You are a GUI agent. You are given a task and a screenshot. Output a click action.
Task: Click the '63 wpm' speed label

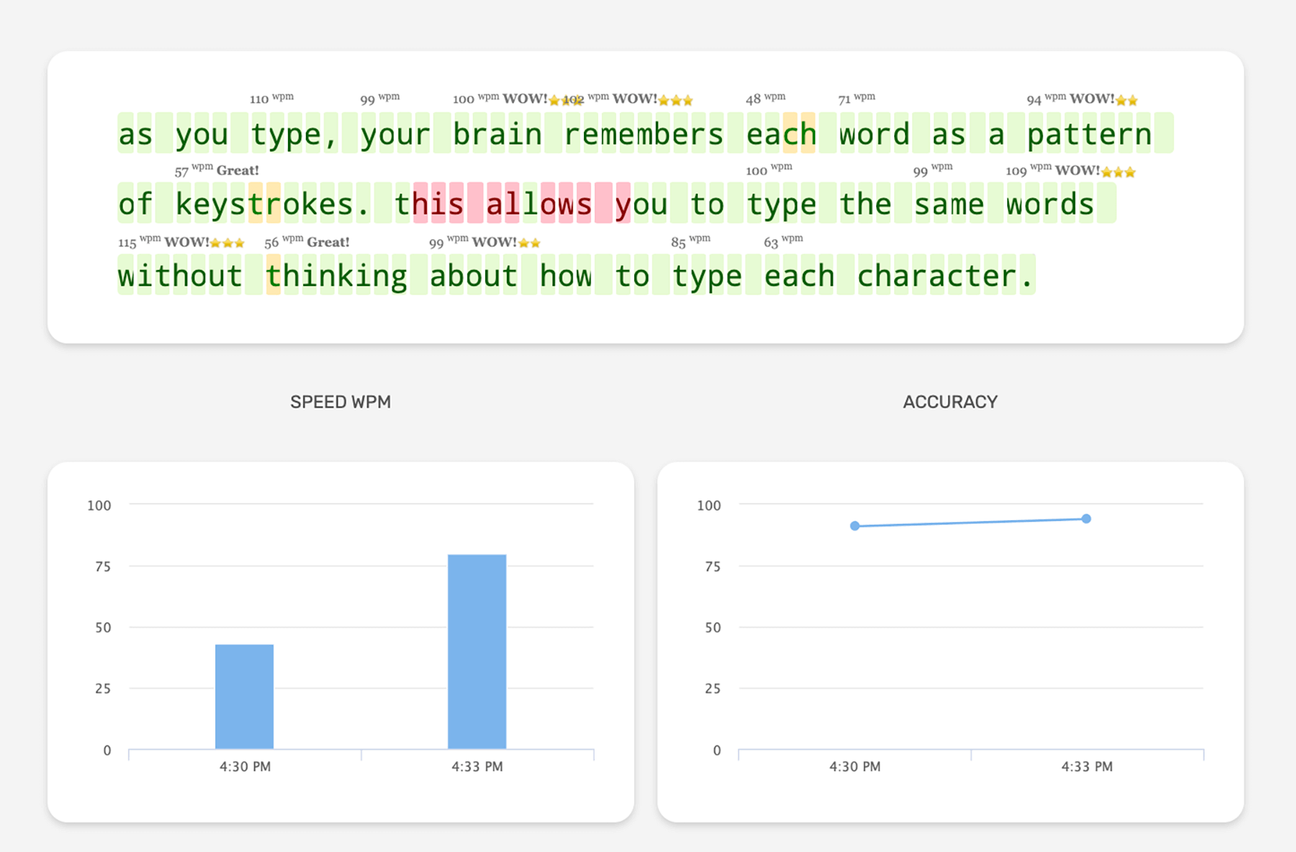click(x=783, y=241)
